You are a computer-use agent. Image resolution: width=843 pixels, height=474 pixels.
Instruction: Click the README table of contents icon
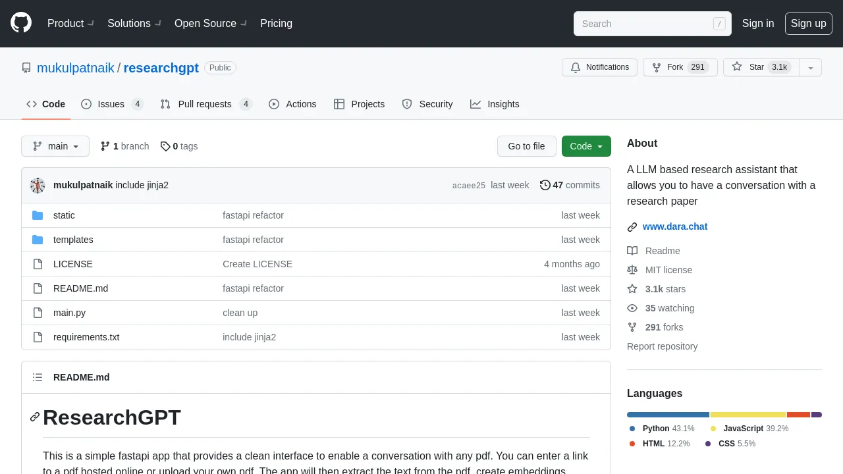38,377
